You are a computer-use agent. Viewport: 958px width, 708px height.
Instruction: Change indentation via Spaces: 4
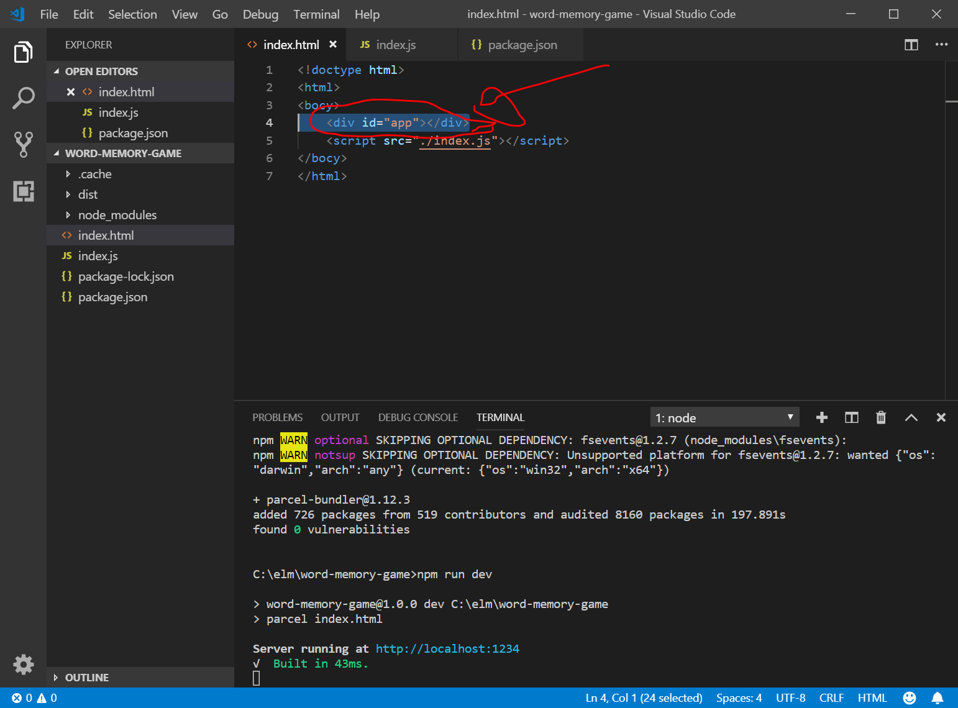[739, 698]
